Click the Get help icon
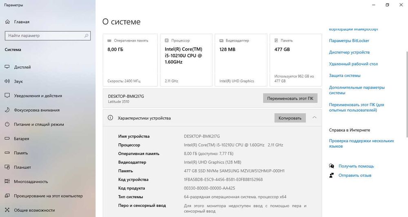Screen dimensions: 408x217 tap(332, 166)
